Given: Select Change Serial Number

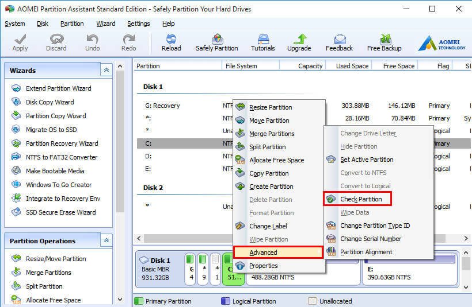Looking at the screenshot, I should 379,239.
